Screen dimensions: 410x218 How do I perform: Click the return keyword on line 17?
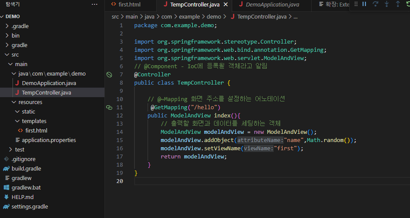point(170,157)
